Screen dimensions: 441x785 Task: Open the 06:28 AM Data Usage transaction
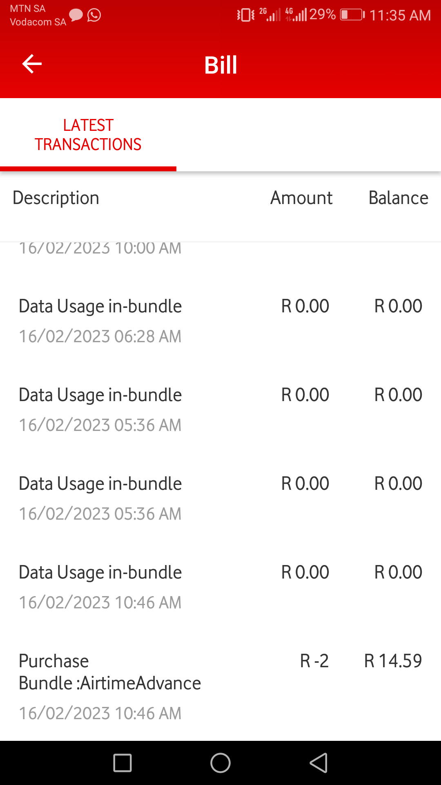(100, 321)
